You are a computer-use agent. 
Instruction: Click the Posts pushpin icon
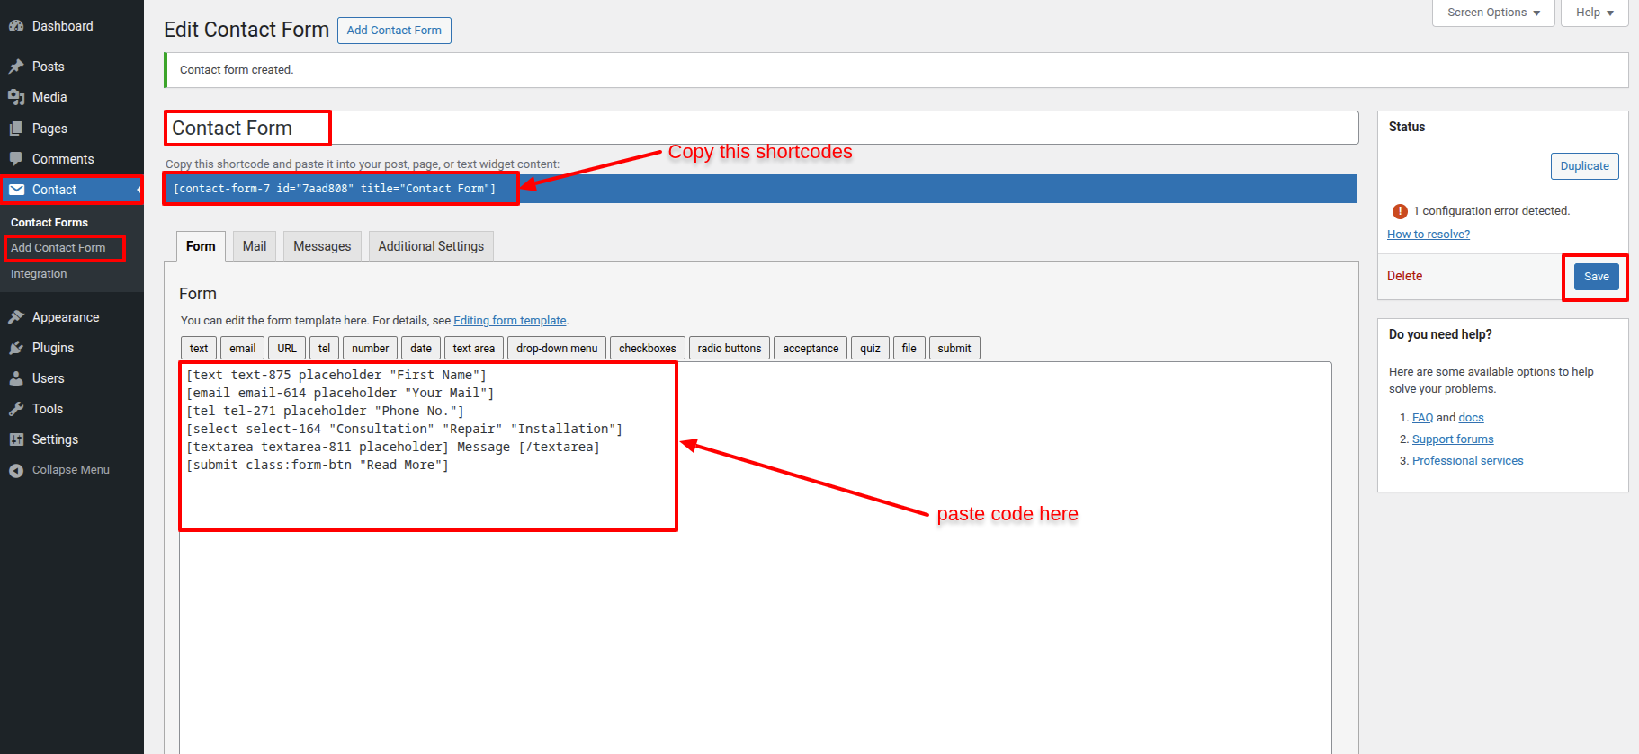[x=16, y=67]
